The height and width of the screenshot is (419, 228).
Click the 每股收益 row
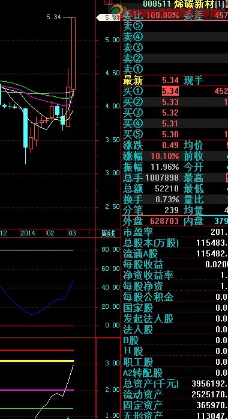[x=175, y=264]
